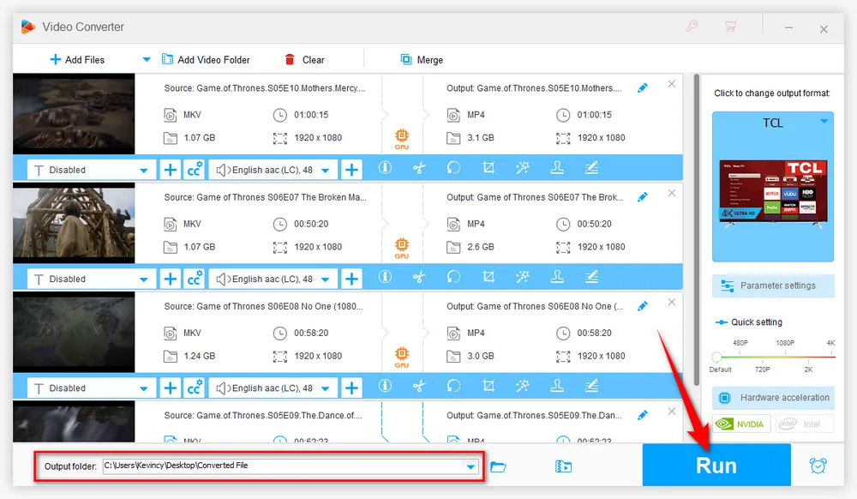Click rotate icon for S06E08 No One video

click(x=454, y=387)
